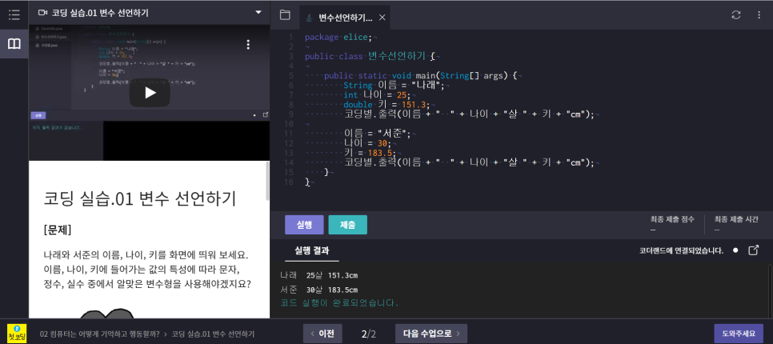Open the table of contents list icon

click(14, 14)
